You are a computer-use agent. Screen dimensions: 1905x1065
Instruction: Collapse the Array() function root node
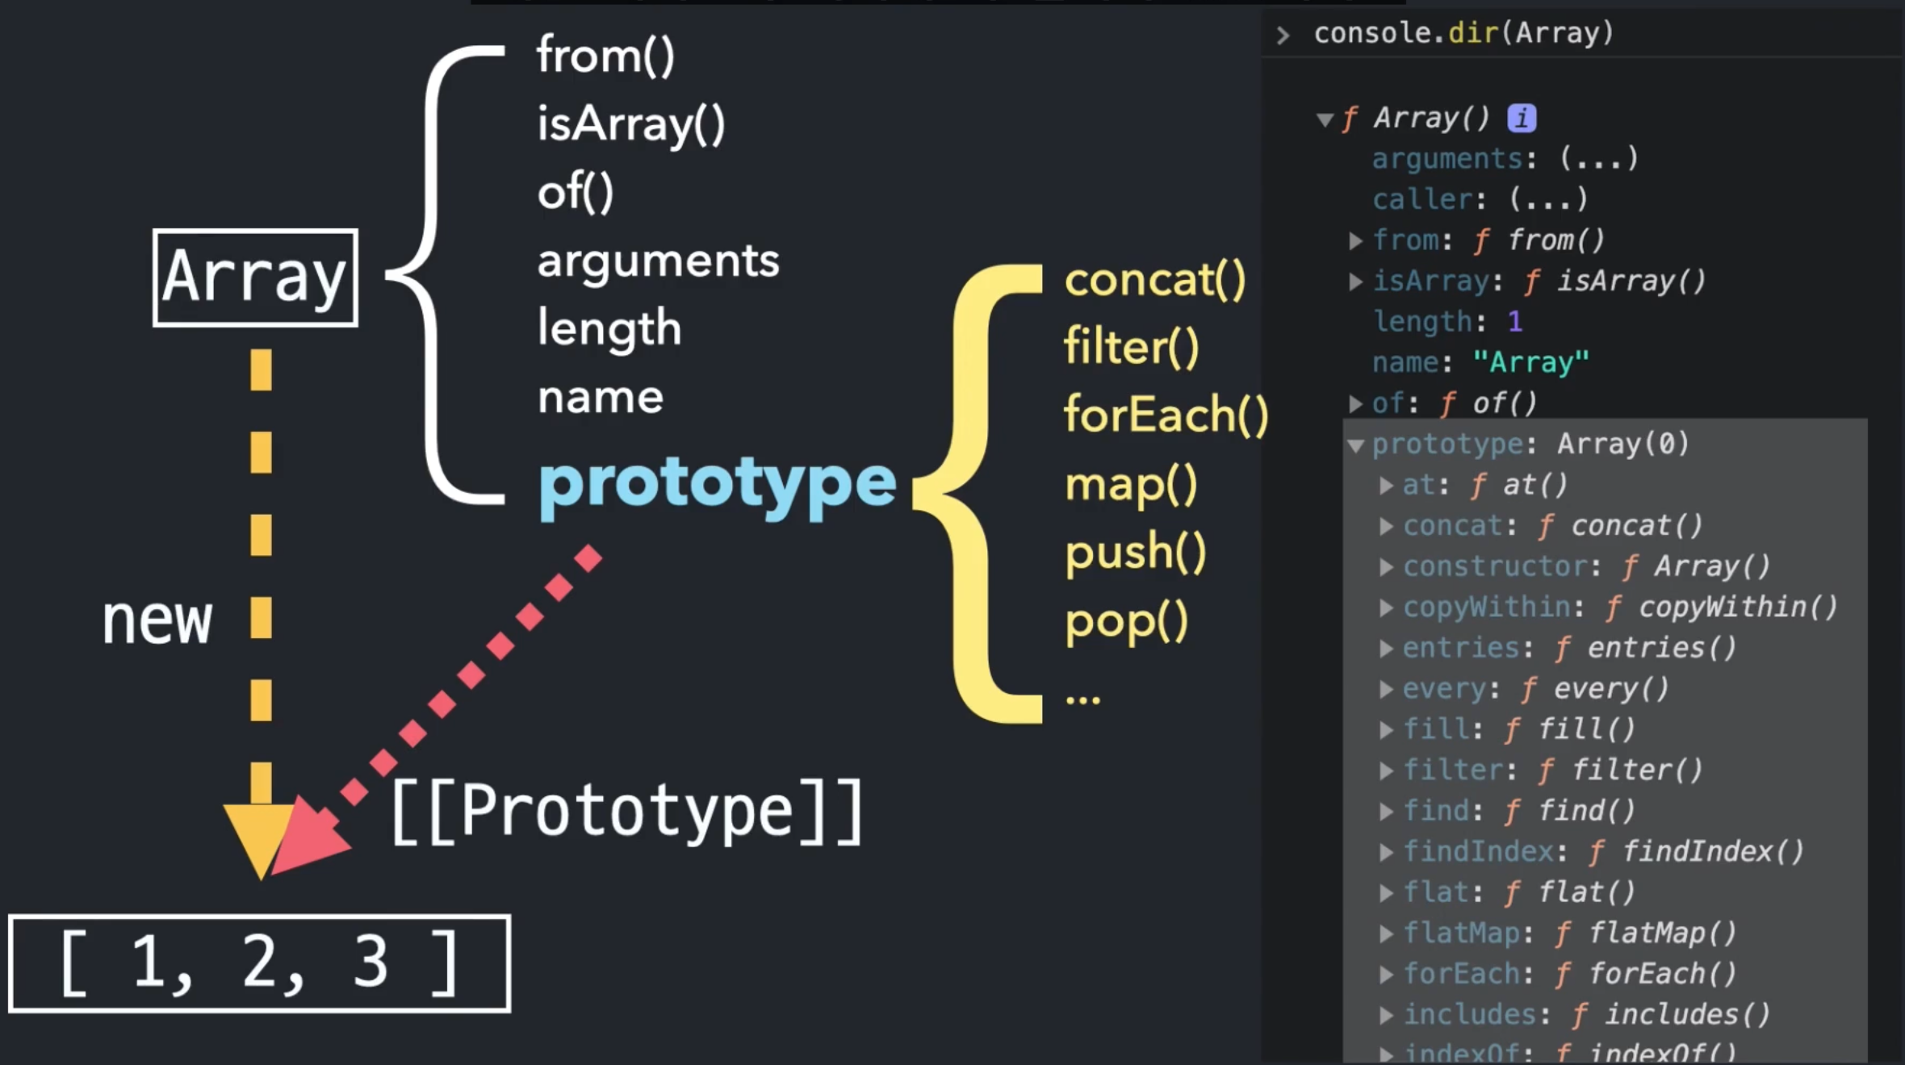(x=1325, y=120)
